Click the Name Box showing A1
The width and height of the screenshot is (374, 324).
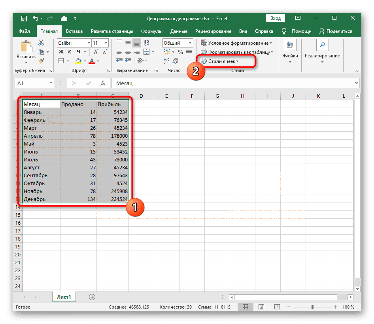coord(34,83)
